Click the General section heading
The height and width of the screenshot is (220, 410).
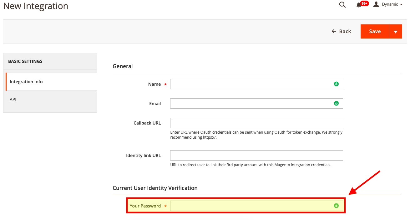click(123, 66)
